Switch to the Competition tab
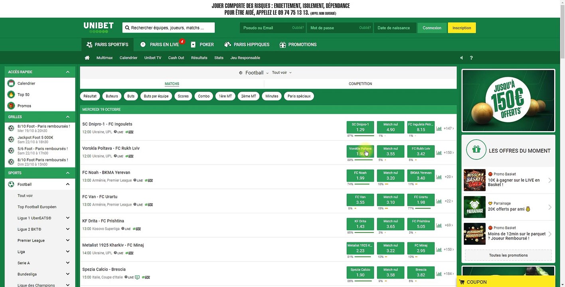 (360, 84)
